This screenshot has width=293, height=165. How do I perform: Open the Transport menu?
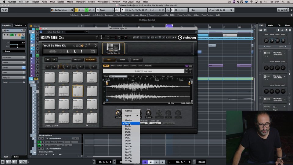[81, 2]
